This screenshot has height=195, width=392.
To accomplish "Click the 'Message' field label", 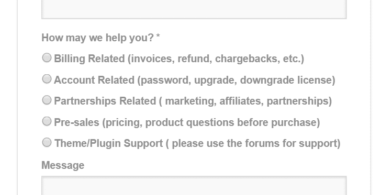I will point(63,165).
